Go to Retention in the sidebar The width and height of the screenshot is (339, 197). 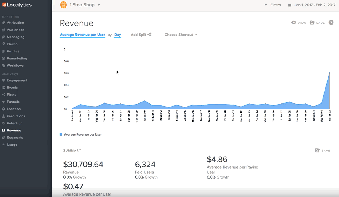click(x=14, y=123)
